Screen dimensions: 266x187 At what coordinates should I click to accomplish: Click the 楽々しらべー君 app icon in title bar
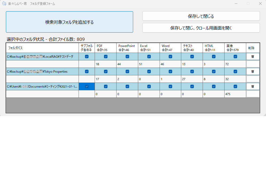pyautogui.click(x=4, y=3)
